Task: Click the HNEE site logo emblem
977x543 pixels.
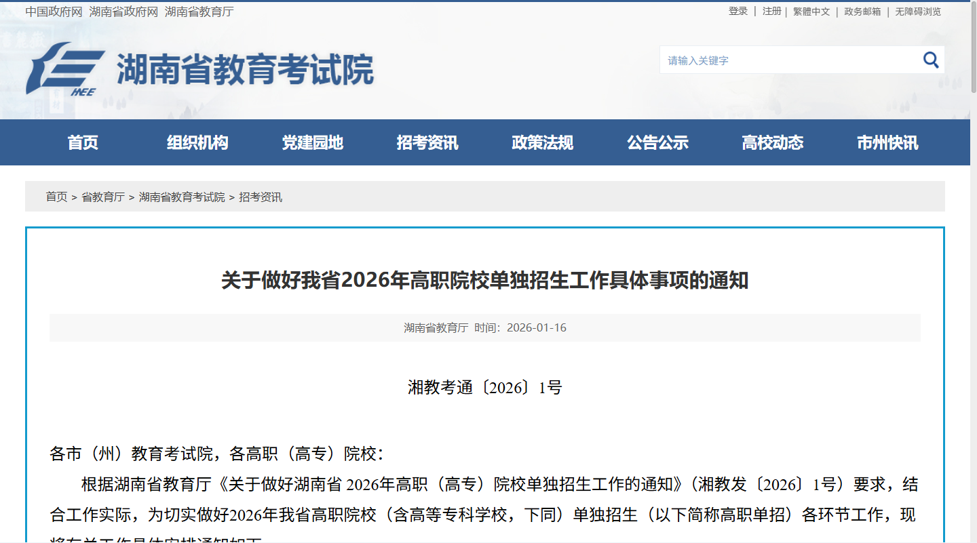Action: pyautogui.click(x=64, y=68)
